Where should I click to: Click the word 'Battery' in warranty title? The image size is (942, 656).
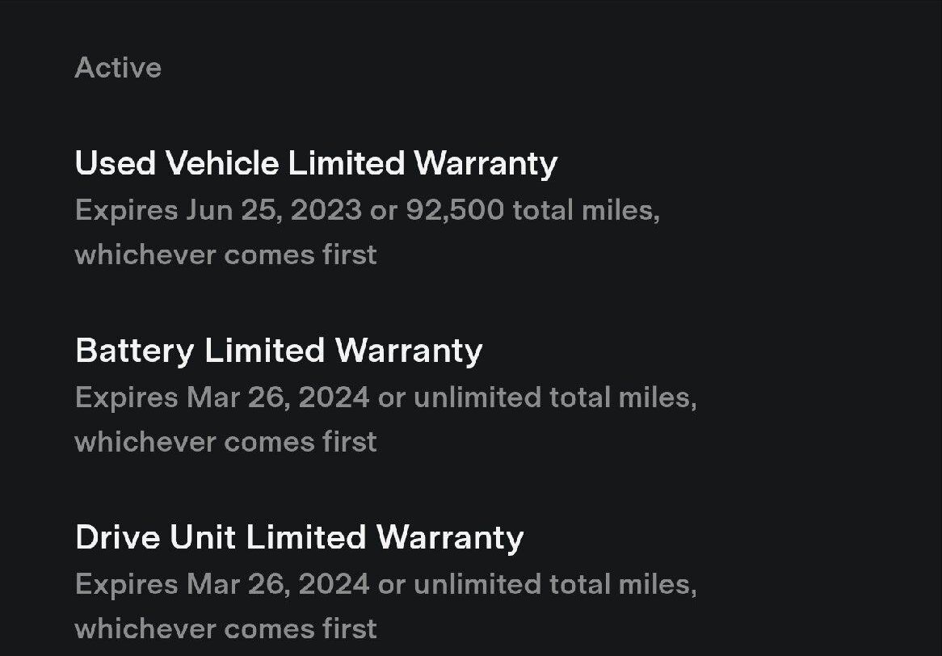pyautogui.click(x=135, y=351)
